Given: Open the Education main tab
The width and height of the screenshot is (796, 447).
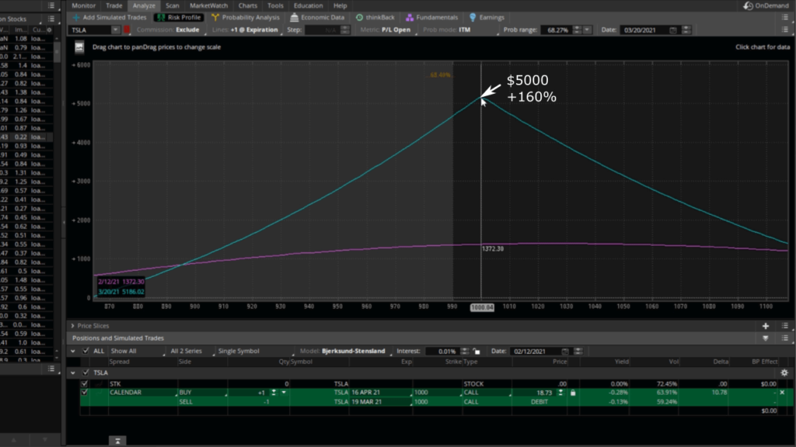Looking at the screenshot, I should 308,5.
